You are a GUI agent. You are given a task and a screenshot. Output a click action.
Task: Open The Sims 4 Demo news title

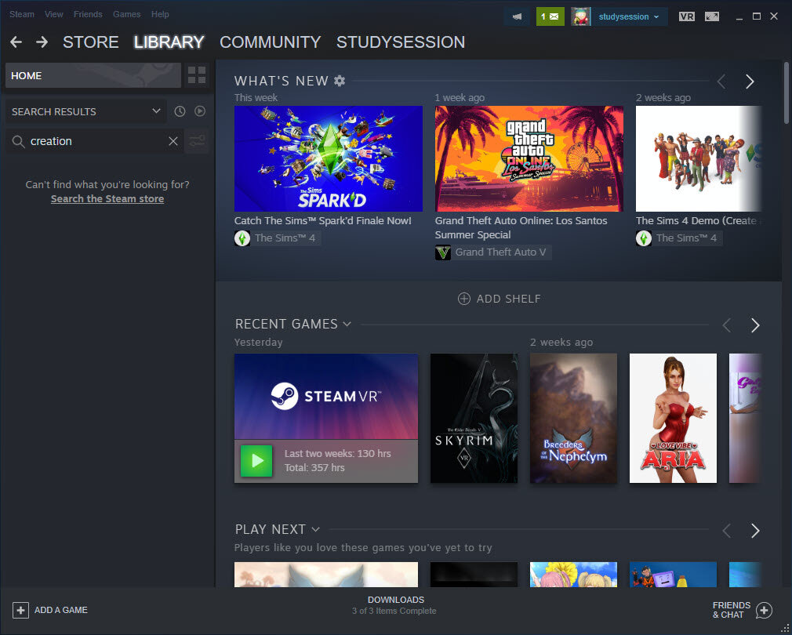[699, 220]
